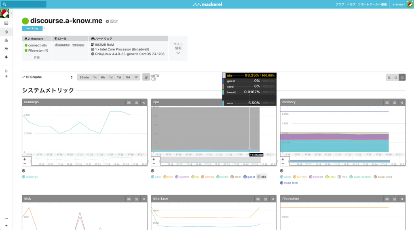
Task: Toggle the iowait series in cpu legend
Action: click(222, 177)
